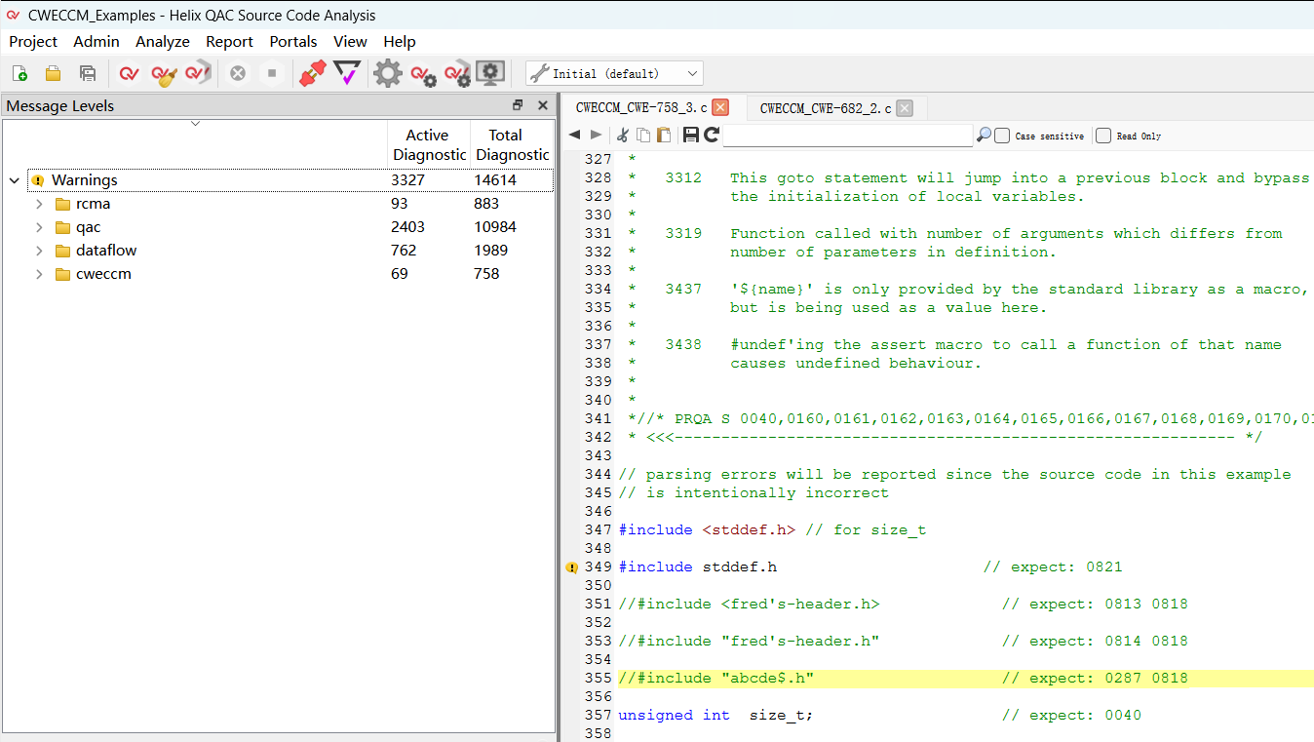Collapse the Warnings tree node
Viewport: 1314px width, 742px height.
[x=15, y=180]
